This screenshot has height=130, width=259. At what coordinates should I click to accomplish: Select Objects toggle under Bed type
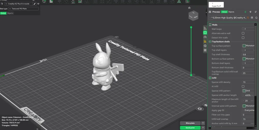point(10,13)
